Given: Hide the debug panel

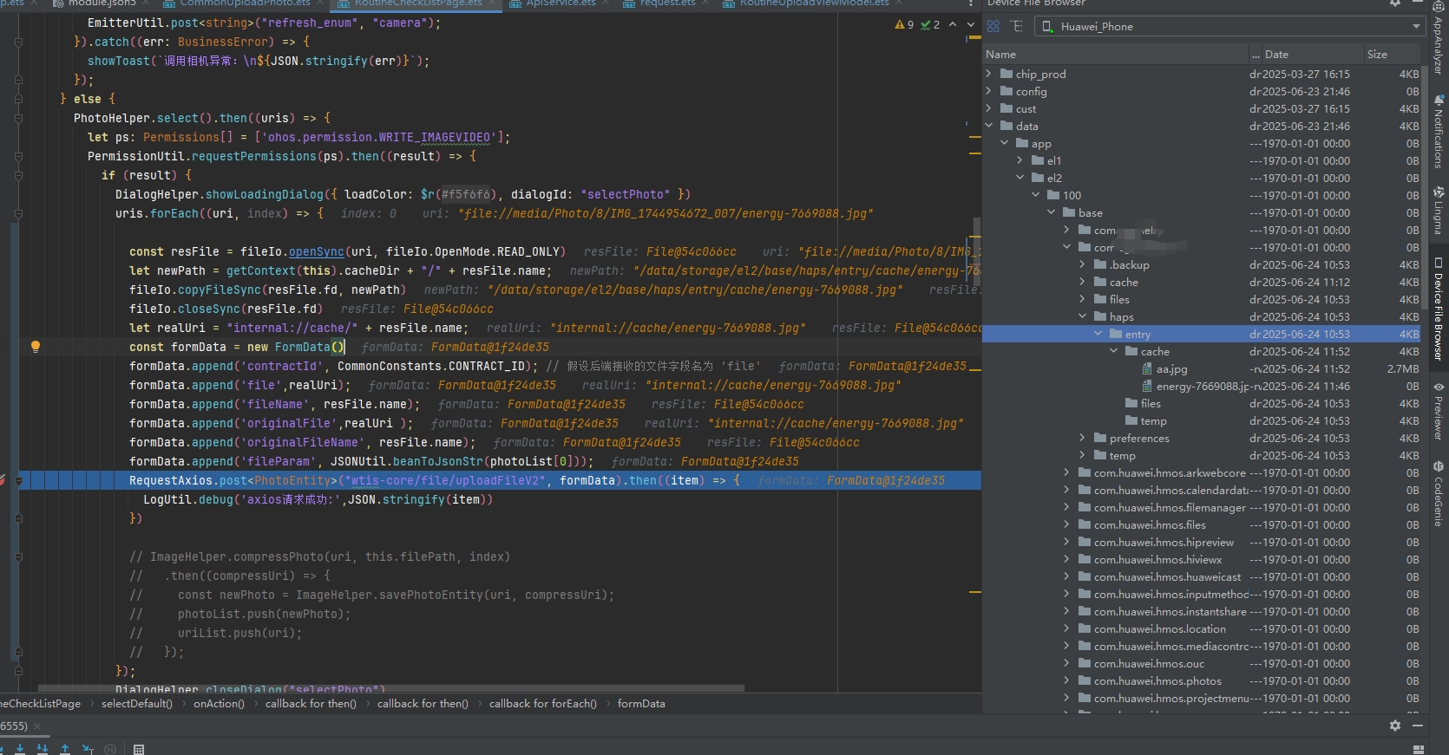Looking at the screenshot, I should [x=1418, y=726].
